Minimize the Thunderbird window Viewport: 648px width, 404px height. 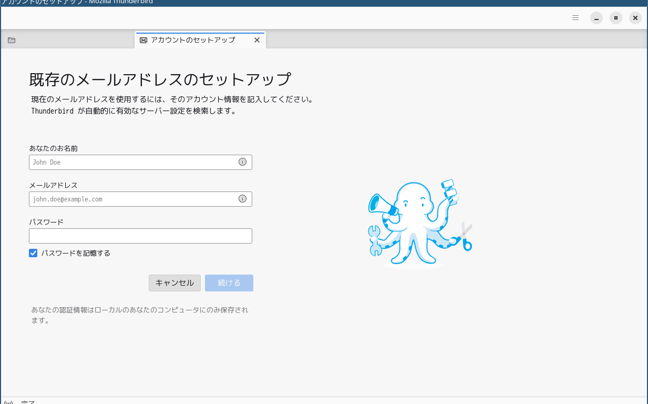(596, 18)
